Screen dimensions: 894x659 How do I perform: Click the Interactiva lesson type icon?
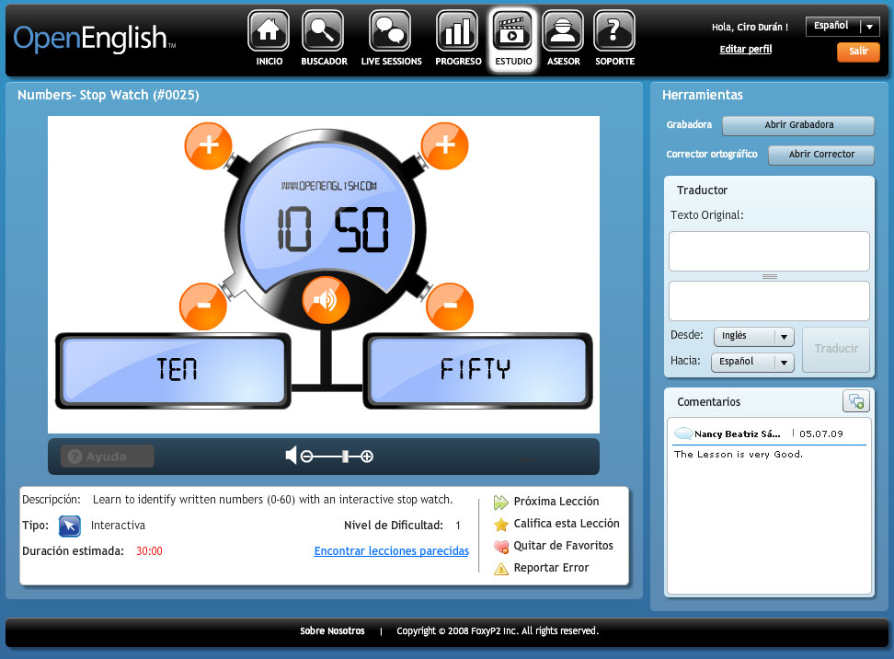click(70, 526)
